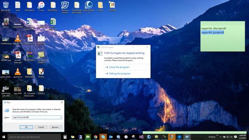
Task: Click the Desktop toolbar label on taskbar
Action: point(212,137)
